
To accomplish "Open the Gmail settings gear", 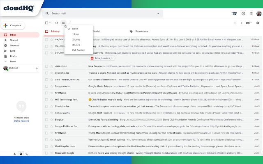I will coord(258,23).
